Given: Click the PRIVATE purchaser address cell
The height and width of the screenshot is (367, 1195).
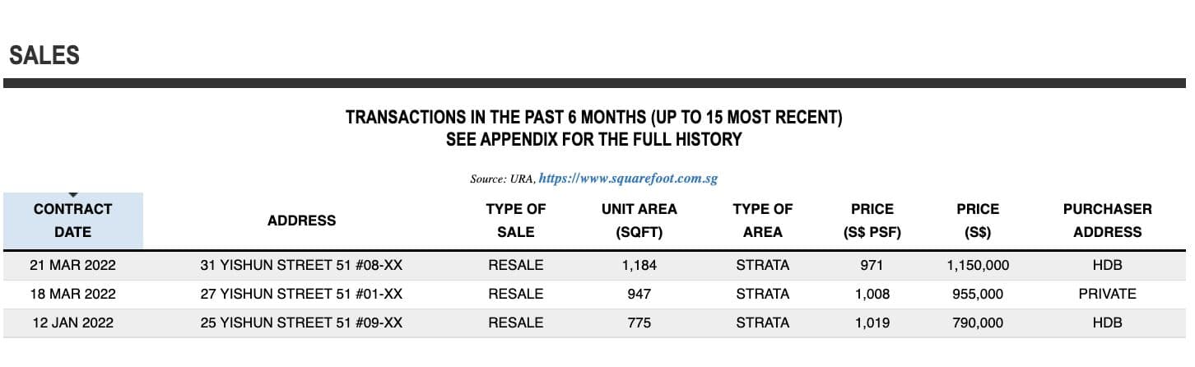Looking at the screenshot, I should point(1108,294).
